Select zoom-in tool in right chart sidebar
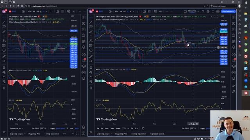The image size is (250, 140). pyautogui.click(x=91, y=61)
